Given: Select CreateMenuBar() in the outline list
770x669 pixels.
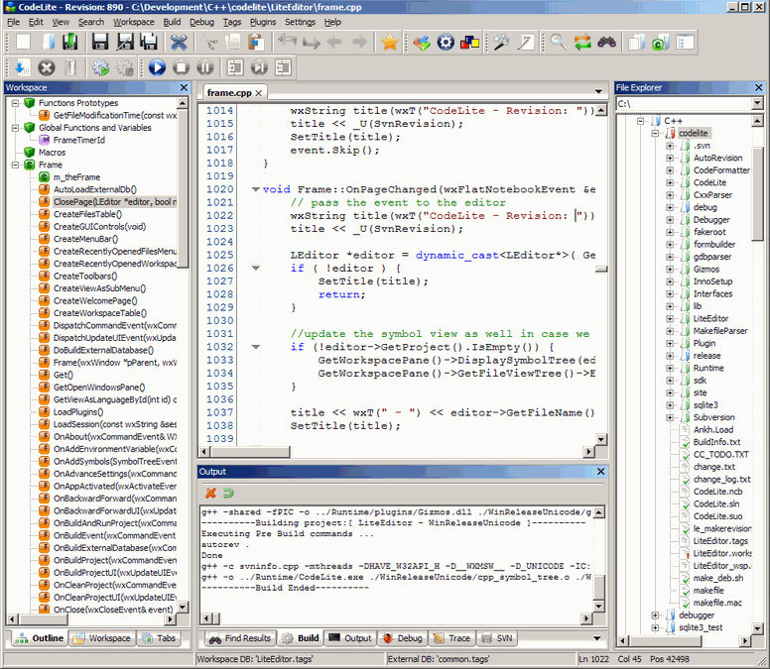Looking at the screenshot, I should [x=85, y=239].
